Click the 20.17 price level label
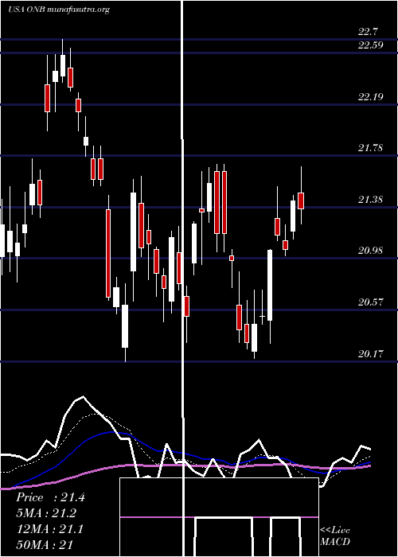The width and height of the screenshot is (398, 557). pos(371,354)
